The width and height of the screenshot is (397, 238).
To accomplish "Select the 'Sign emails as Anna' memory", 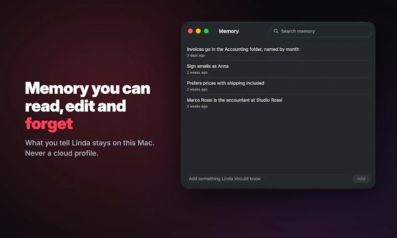I will (x=278, y=69).
